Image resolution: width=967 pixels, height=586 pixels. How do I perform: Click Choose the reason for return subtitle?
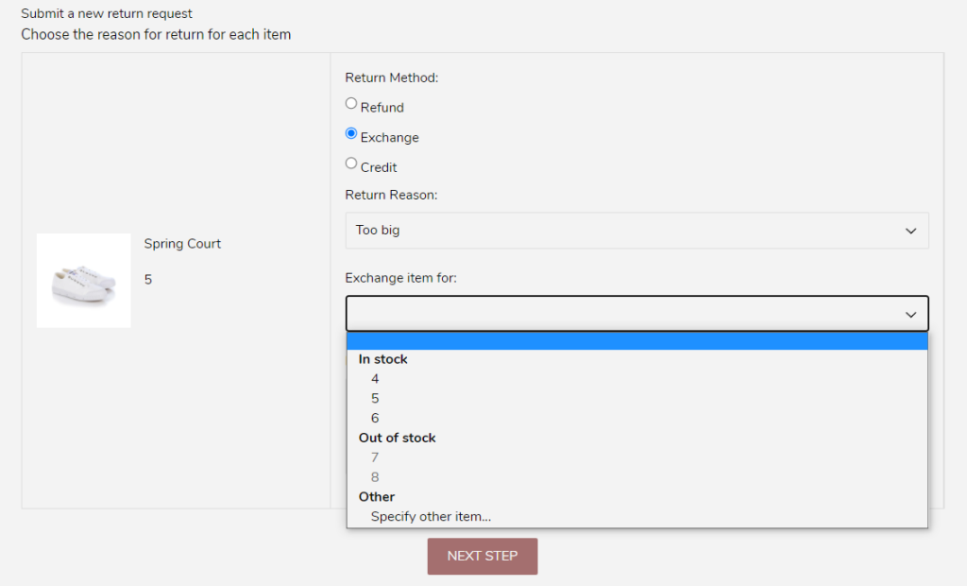click(156, 35)
